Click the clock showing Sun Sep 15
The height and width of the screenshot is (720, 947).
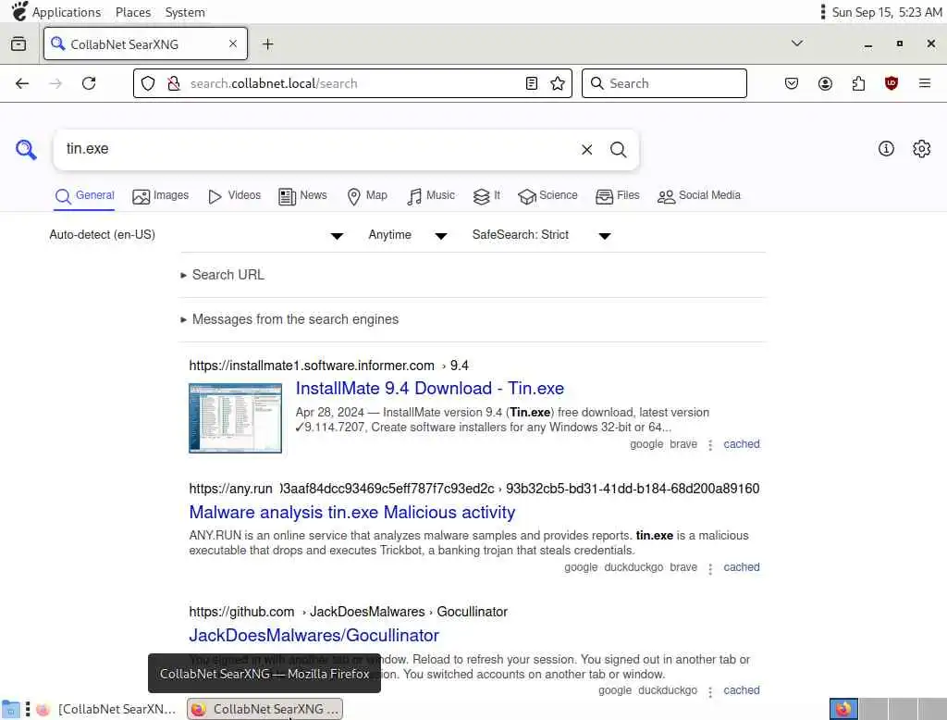pyautogui.click(x=887, y=12)
